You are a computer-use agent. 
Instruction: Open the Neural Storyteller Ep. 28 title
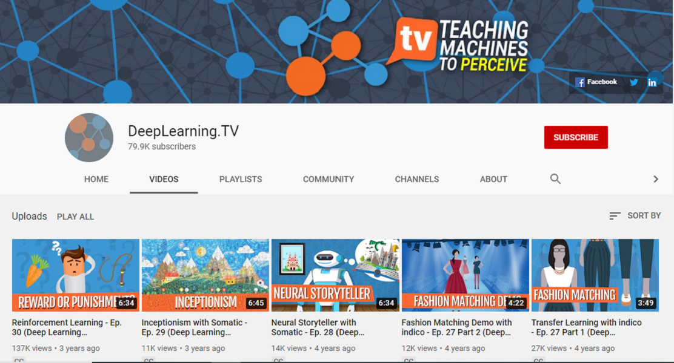point(318,327)
